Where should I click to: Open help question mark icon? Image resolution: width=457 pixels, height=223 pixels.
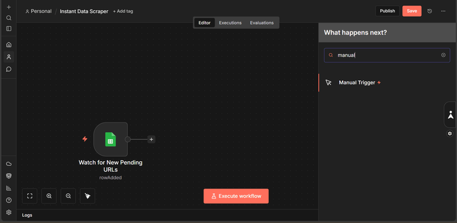tap(9, 200)
